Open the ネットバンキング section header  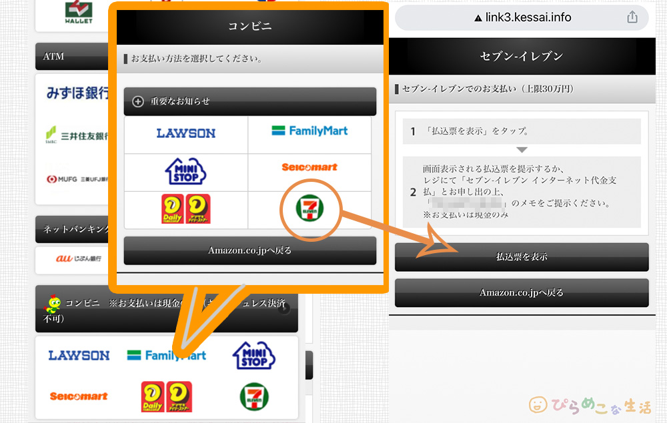(72, 229)
